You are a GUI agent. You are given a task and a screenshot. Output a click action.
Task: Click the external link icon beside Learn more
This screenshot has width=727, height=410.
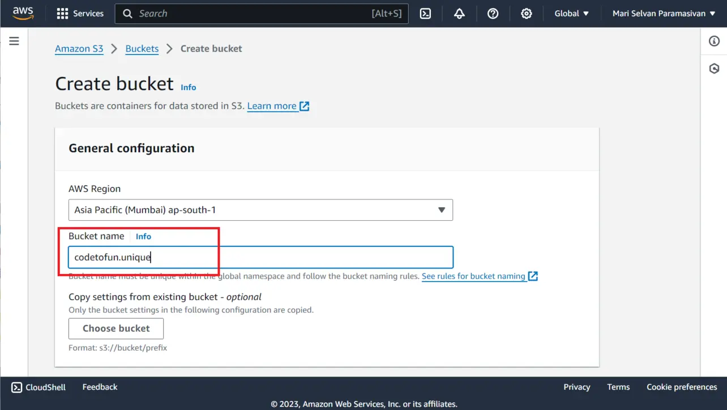(x=305, y=106)
